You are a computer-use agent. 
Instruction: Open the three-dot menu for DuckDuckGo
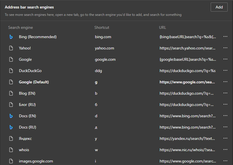(x=225, y=70)
